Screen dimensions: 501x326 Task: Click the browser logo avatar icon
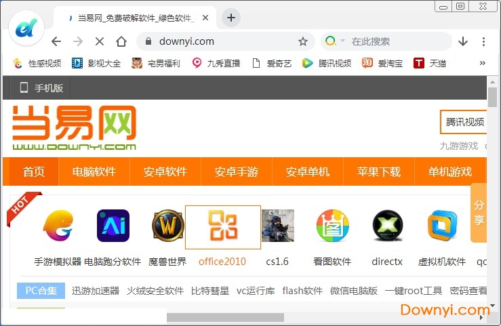[26, 28]
